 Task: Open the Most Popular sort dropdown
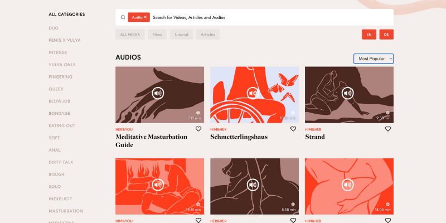(374, 59)
